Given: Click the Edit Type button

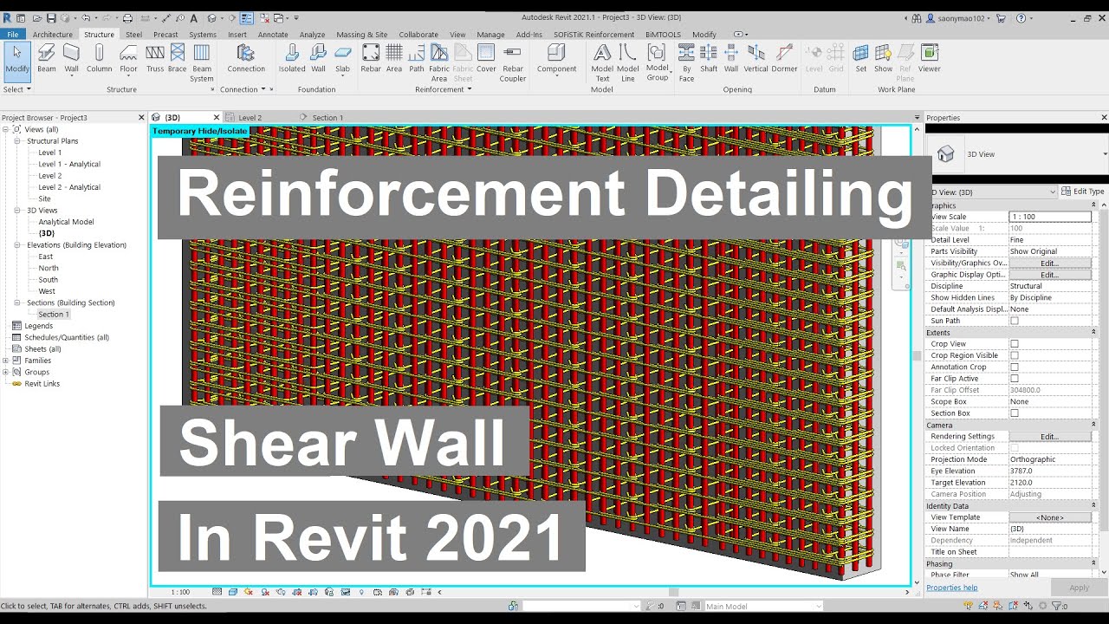Looking at the screenshot, I should tap(1082, 192).
